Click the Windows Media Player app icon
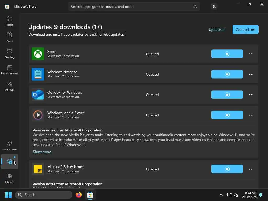Viewport: 268px width, 201px height. pyautogui.click(x=38, y=115)
